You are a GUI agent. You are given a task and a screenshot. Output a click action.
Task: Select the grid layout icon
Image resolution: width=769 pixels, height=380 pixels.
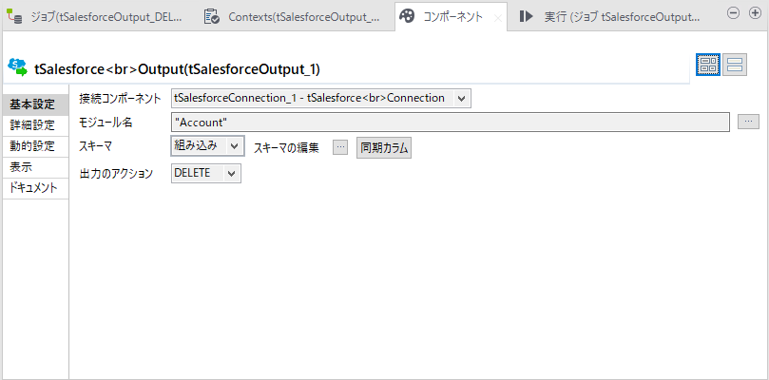click(x=707, y=65)
